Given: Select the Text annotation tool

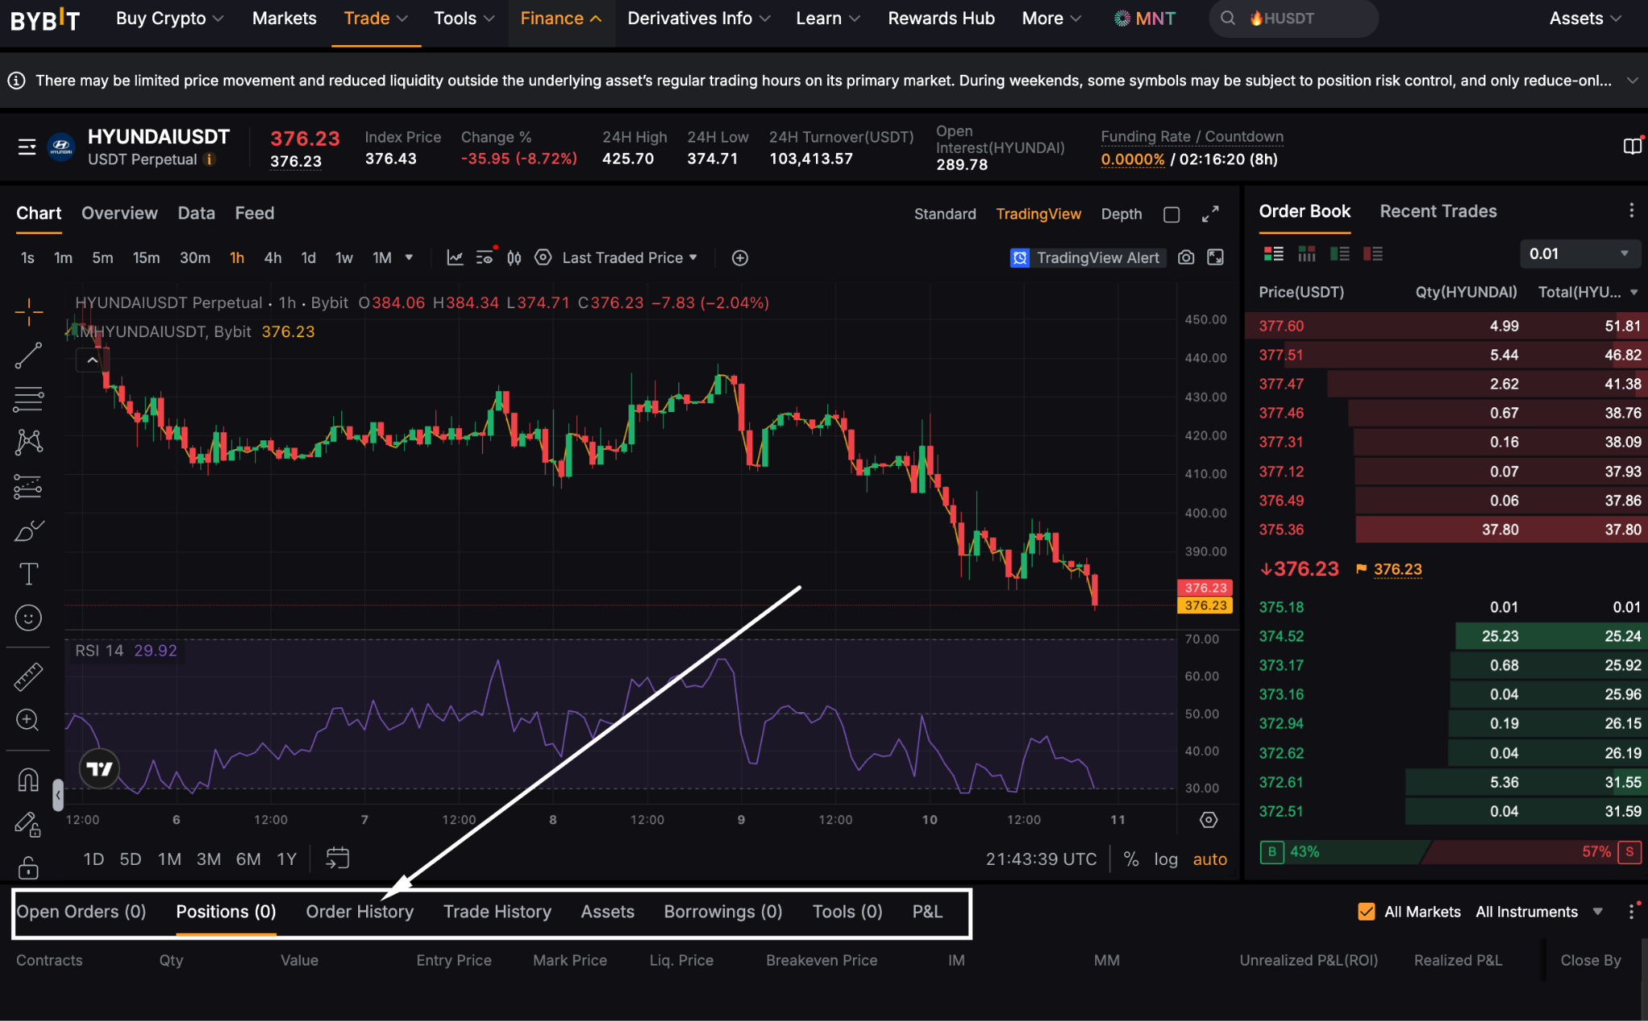Looking at the screenshot, I should [28, 574].
